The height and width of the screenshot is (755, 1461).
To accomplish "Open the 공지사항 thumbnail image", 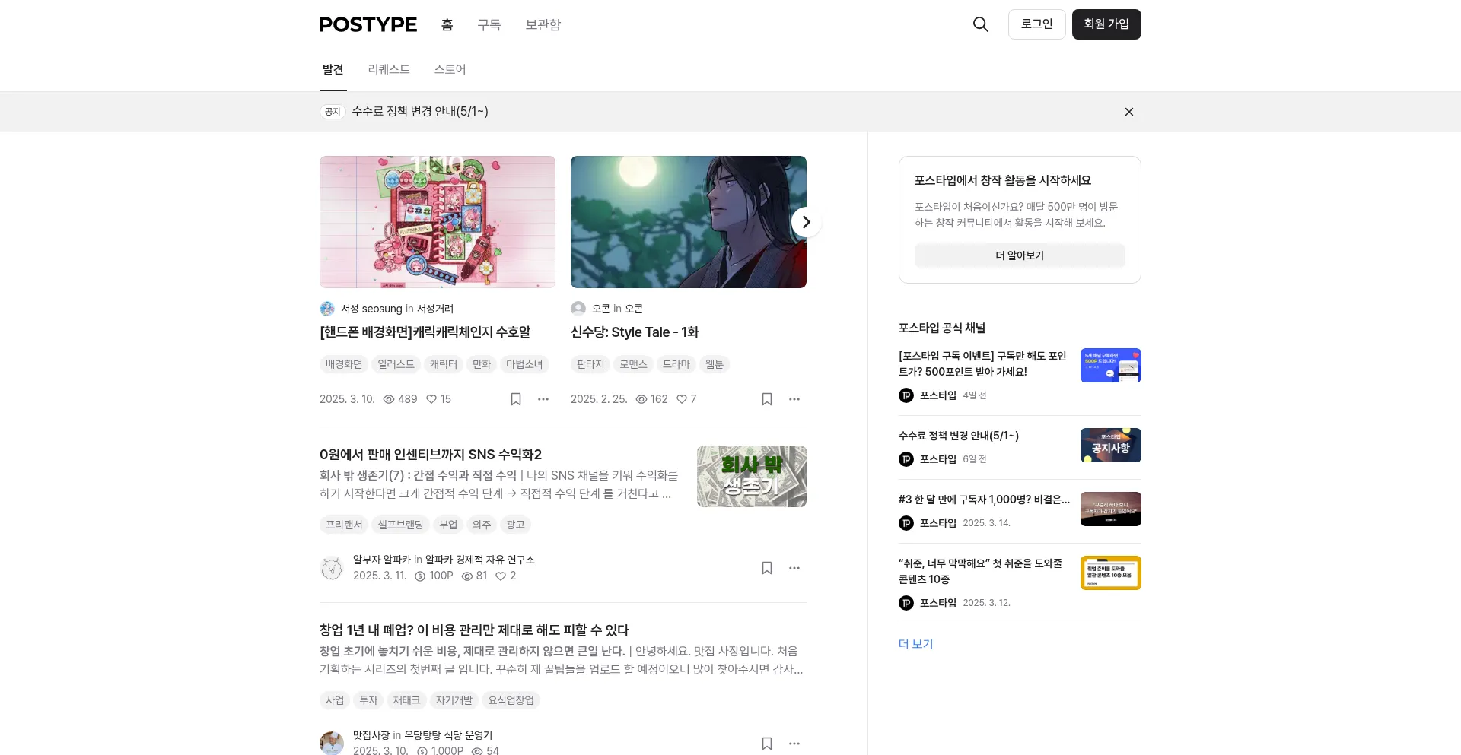I will pyautogui.click(x=1111, y=445).
